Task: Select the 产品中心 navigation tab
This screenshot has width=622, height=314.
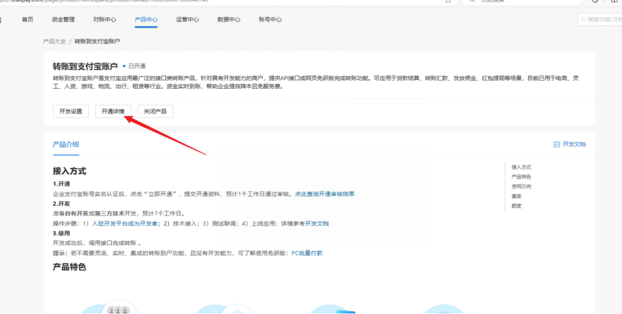Action: tap(146, 20)
